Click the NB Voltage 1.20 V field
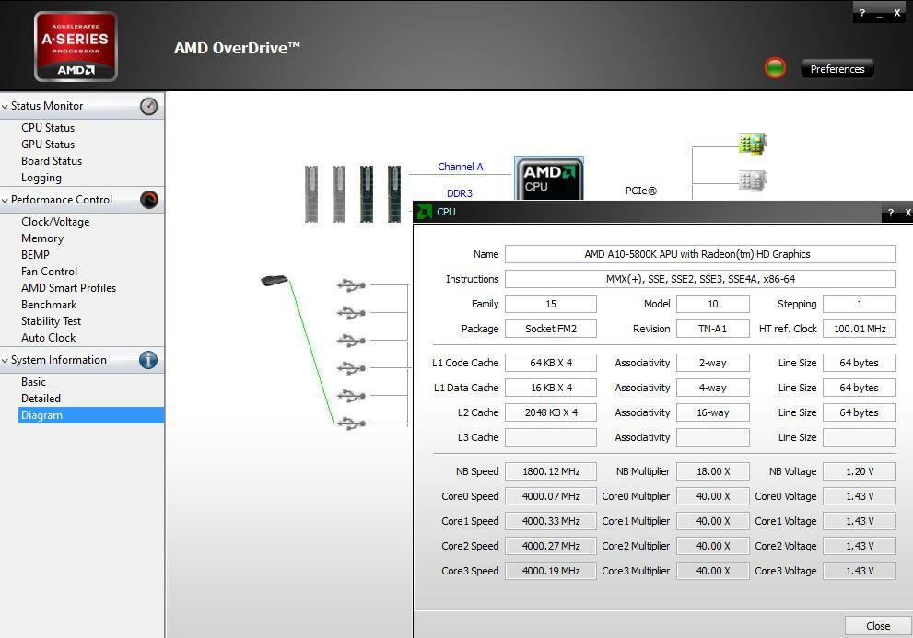Viewport: 913px width, 638px height. click(x=860, y=471)
